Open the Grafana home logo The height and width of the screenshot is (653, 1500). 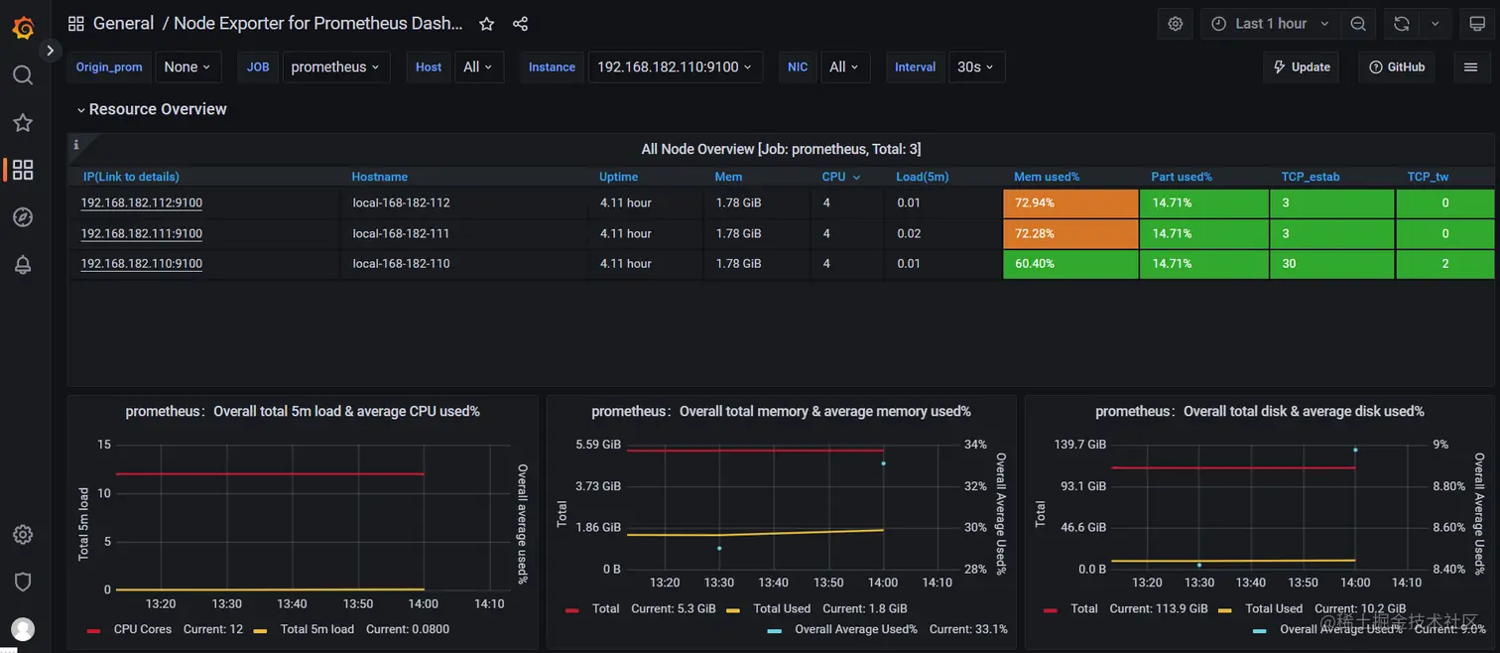click(23, 27)
